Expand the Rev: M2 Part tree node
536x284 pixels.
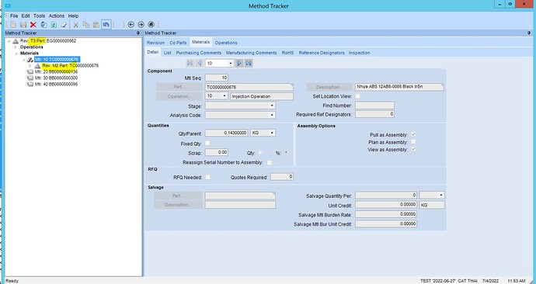30,65
